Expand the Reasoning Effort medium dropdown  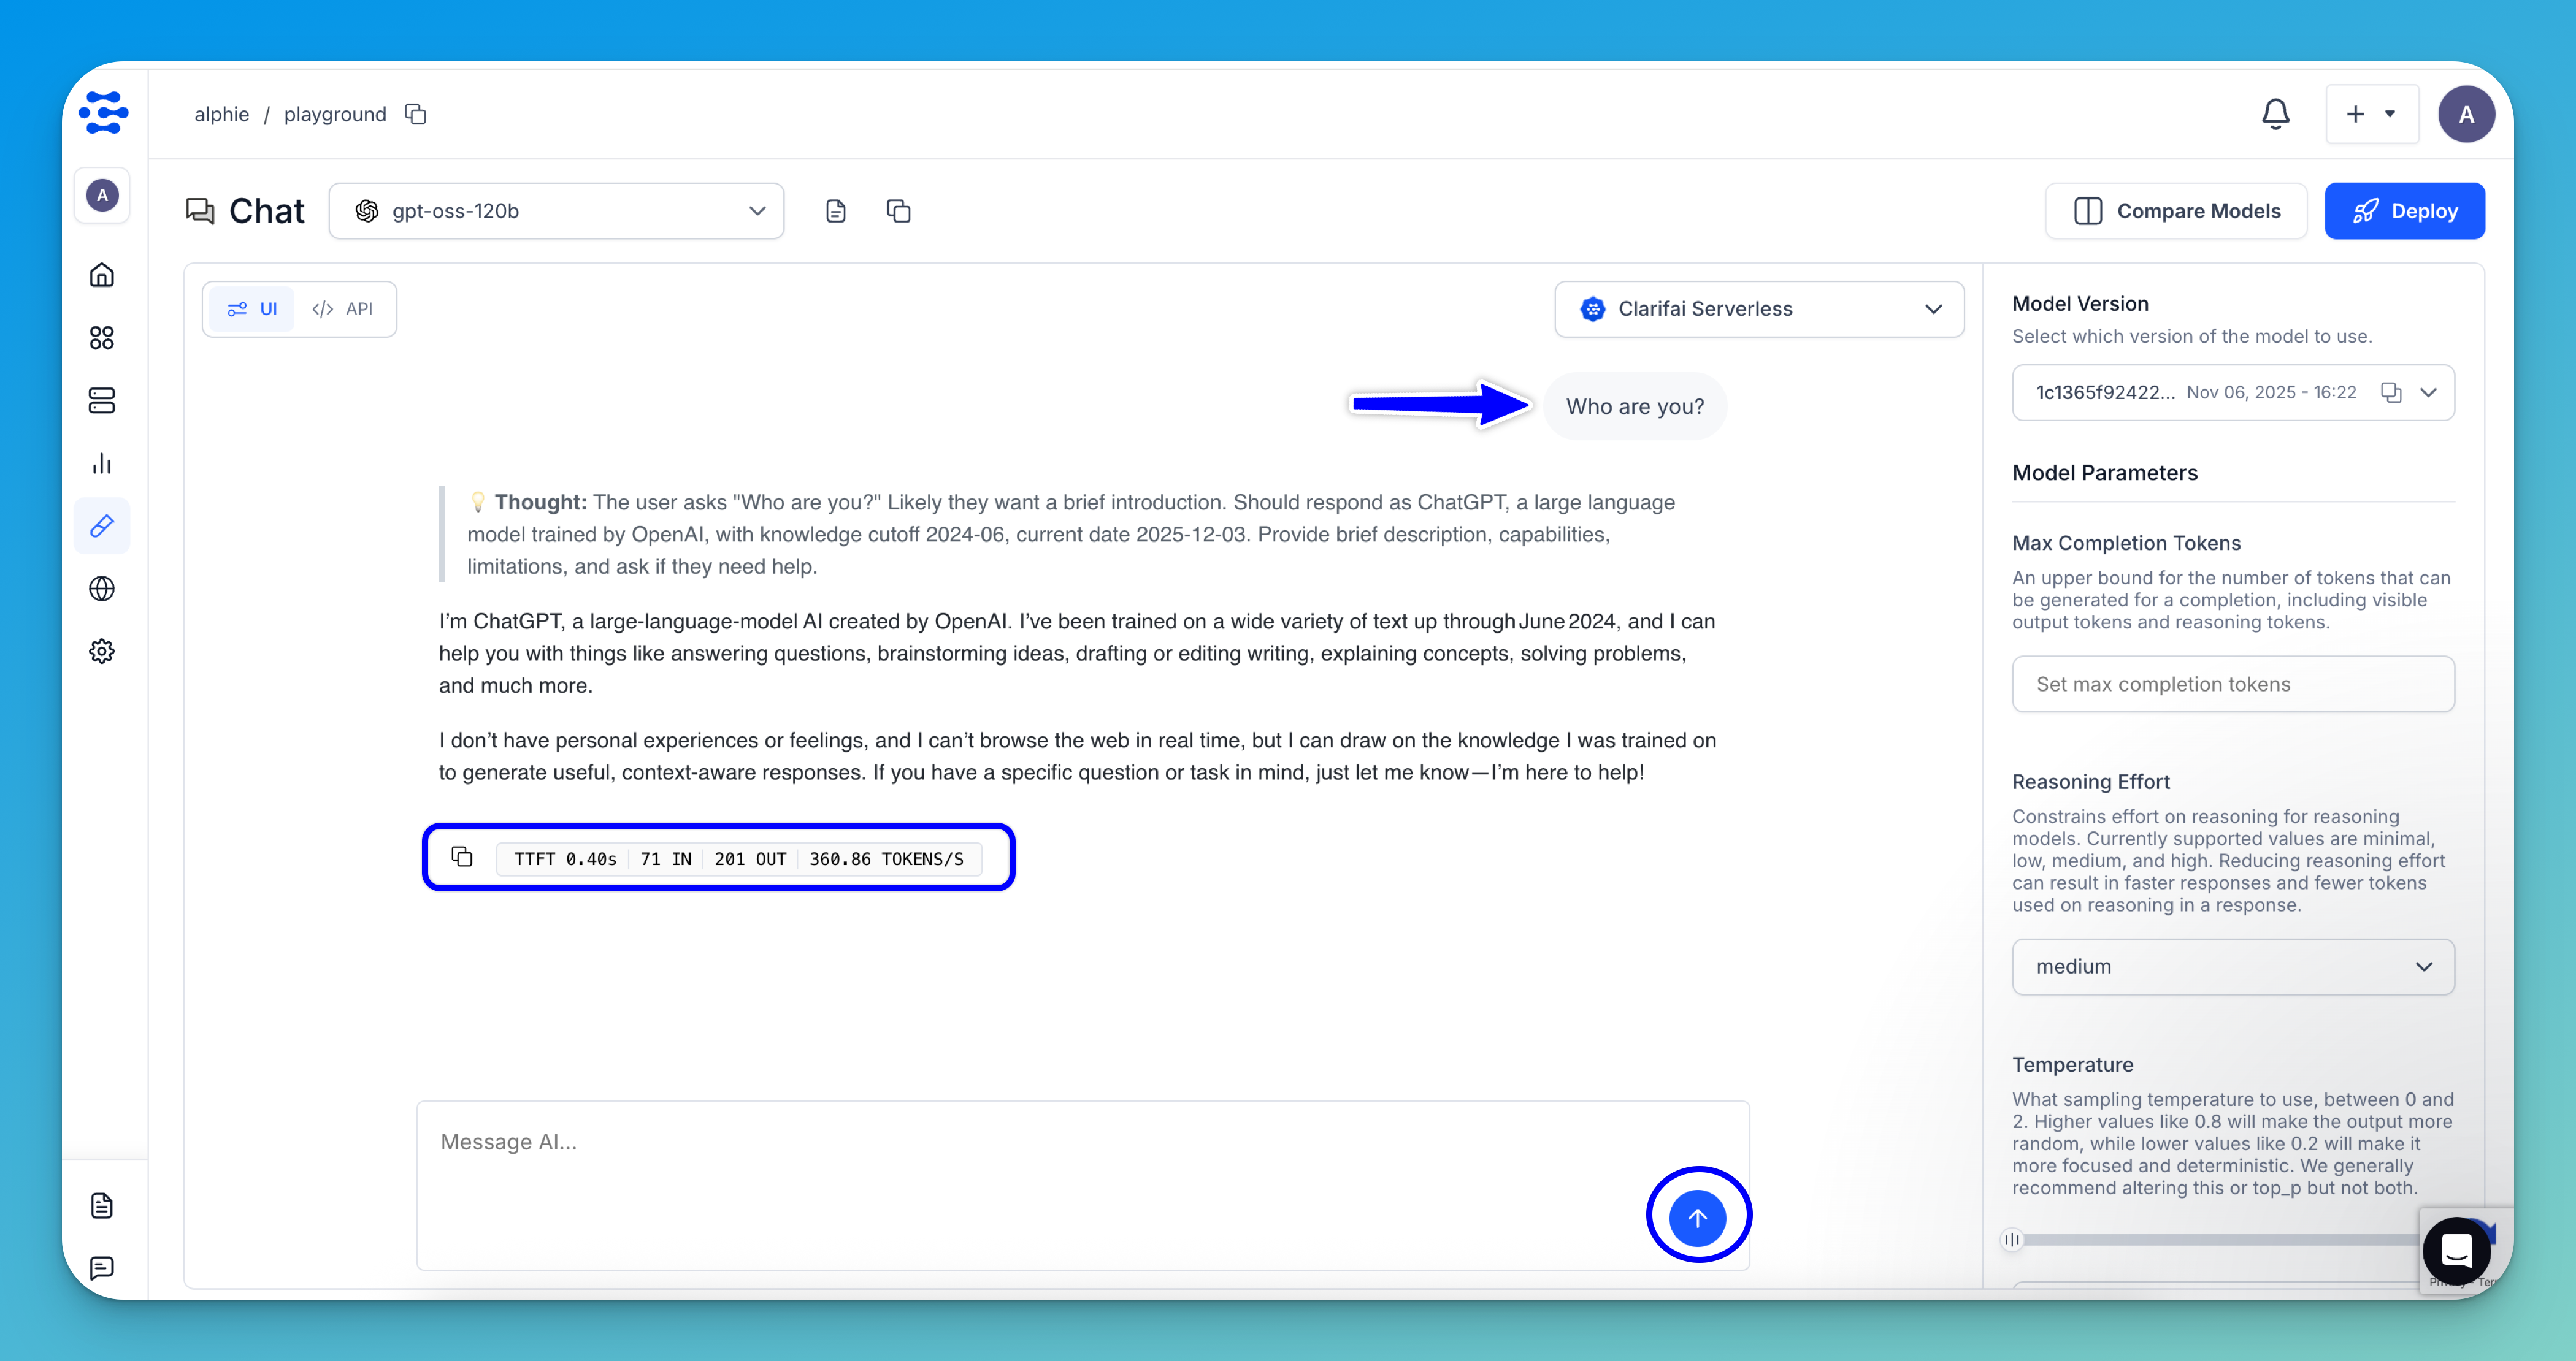click(x=2232, y=966)
